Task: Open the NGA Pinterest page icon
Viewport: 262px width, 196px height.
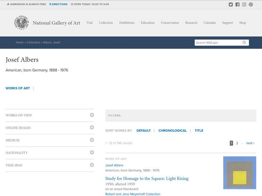Action: (251, 5)
